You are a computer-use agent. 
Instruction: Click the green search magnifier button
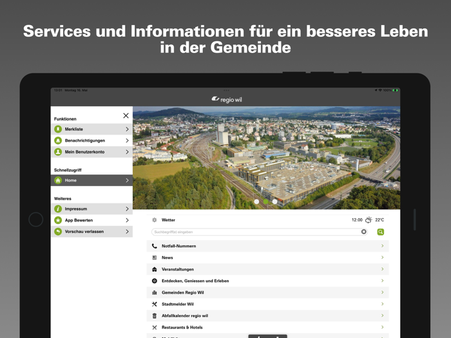tap(381, 232)
